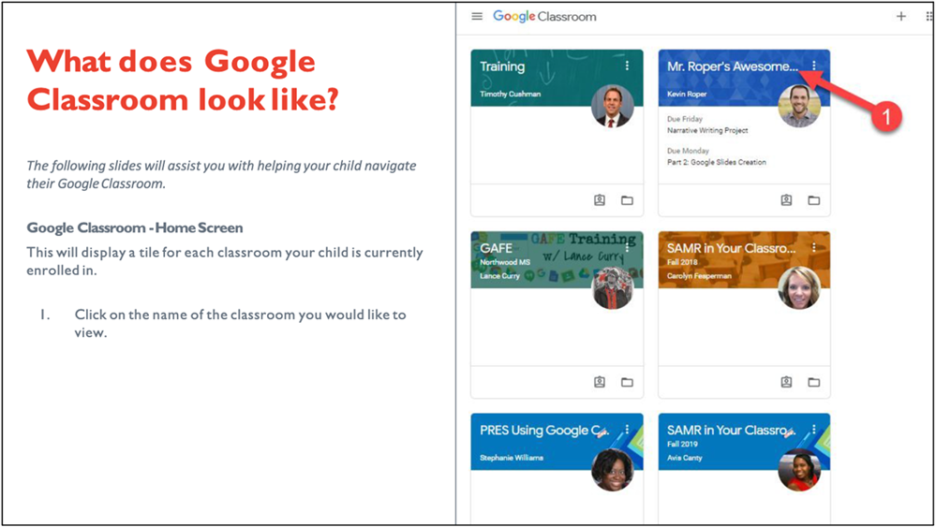The height and width of the screenshot is (527, 936).
Task: Click the Google Classroom - Home Screen subheading
Action: click(135, 227)
